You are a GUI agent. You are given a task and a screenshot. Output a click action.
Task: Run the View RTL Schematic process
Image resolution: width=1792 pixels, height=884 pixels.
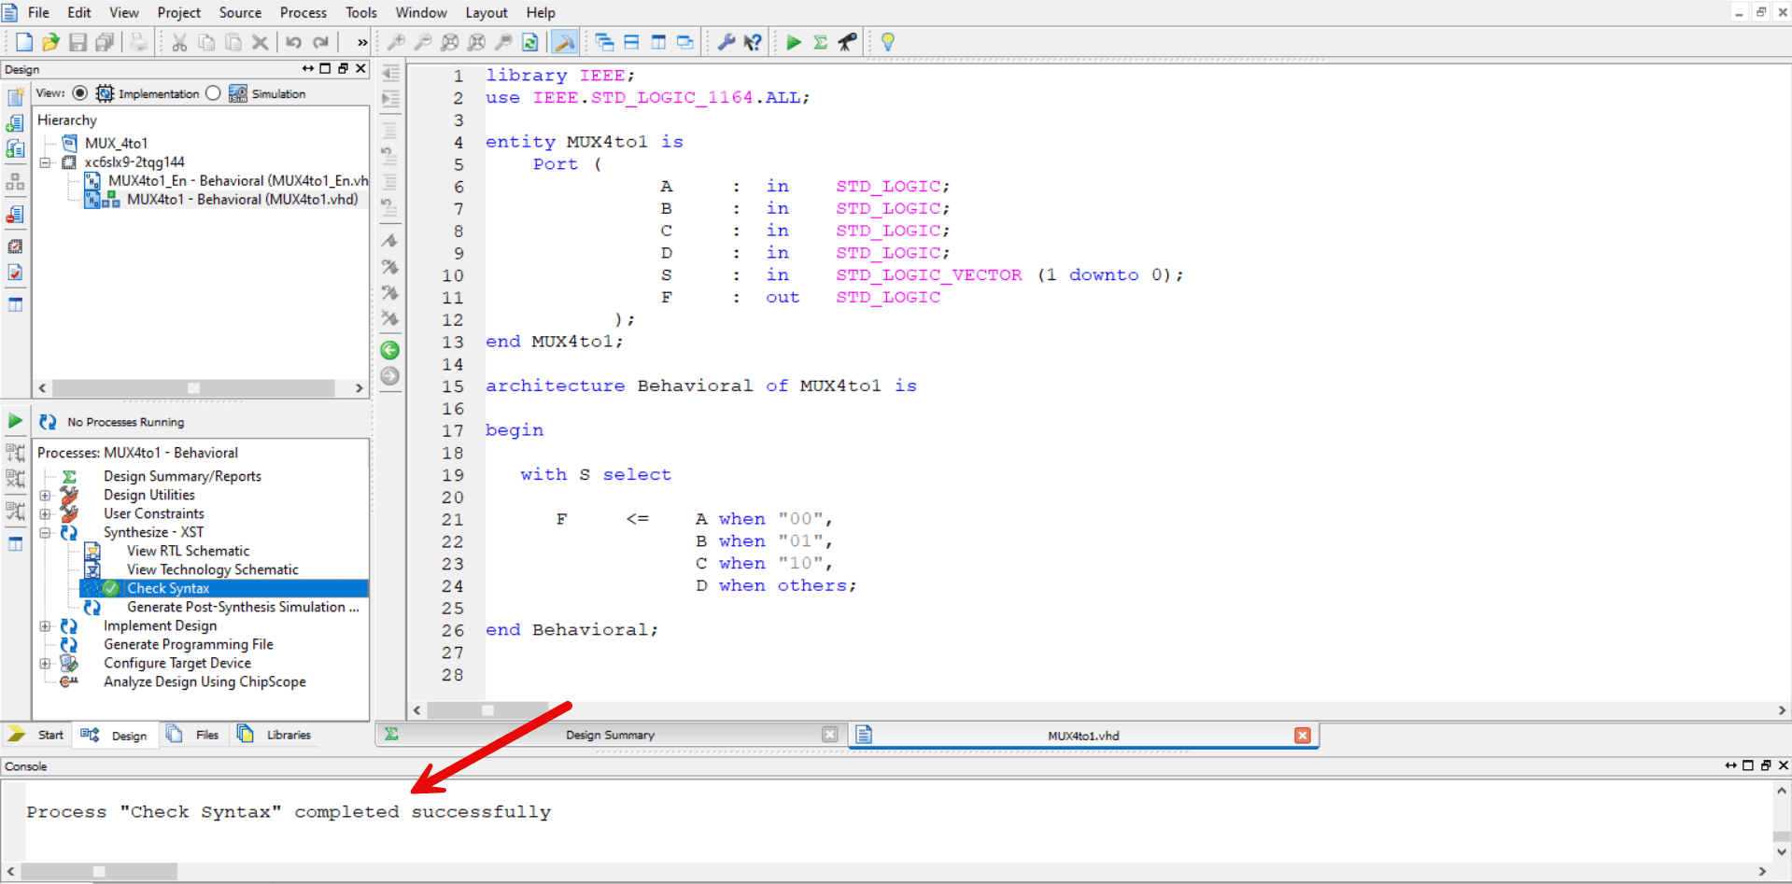(189, 551)
